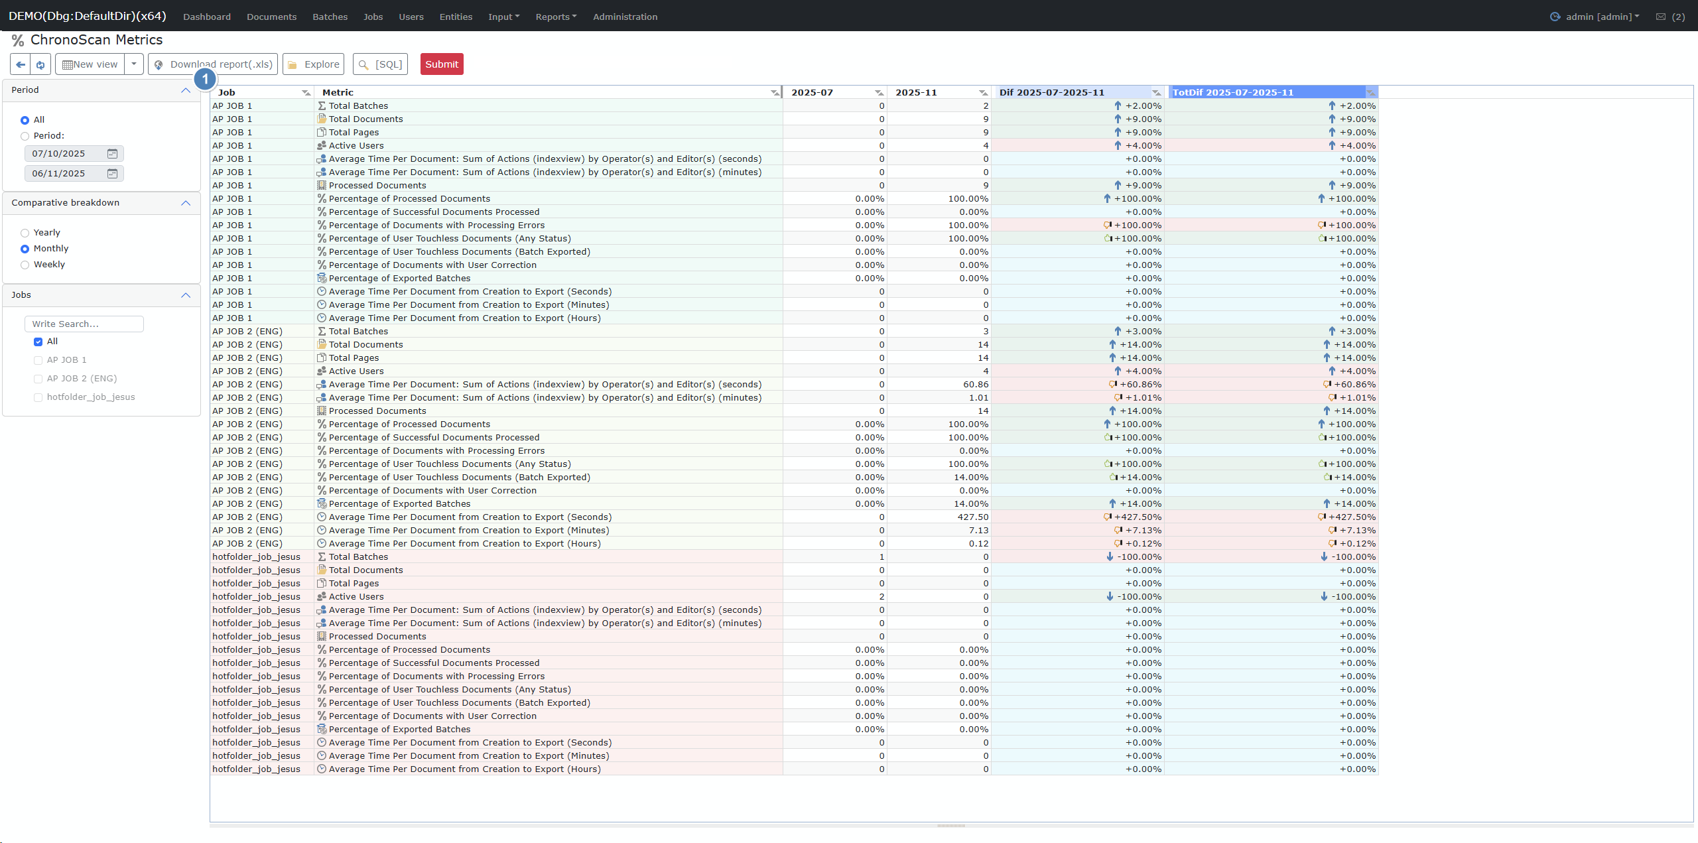Open calendar picker for 06/11/2025 date
This screenshot has height=843, width=1698.
click(112, 174)
